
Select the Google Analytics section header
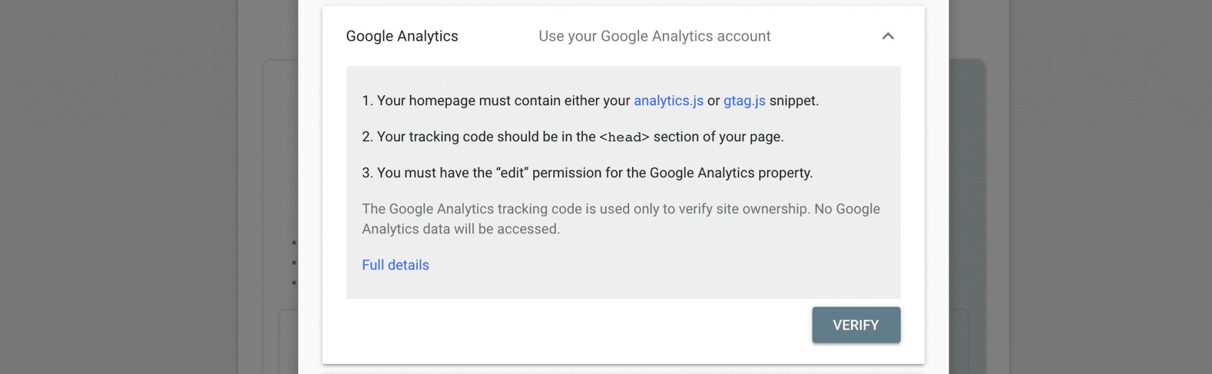pyautogui.click(x=401, y=36)
